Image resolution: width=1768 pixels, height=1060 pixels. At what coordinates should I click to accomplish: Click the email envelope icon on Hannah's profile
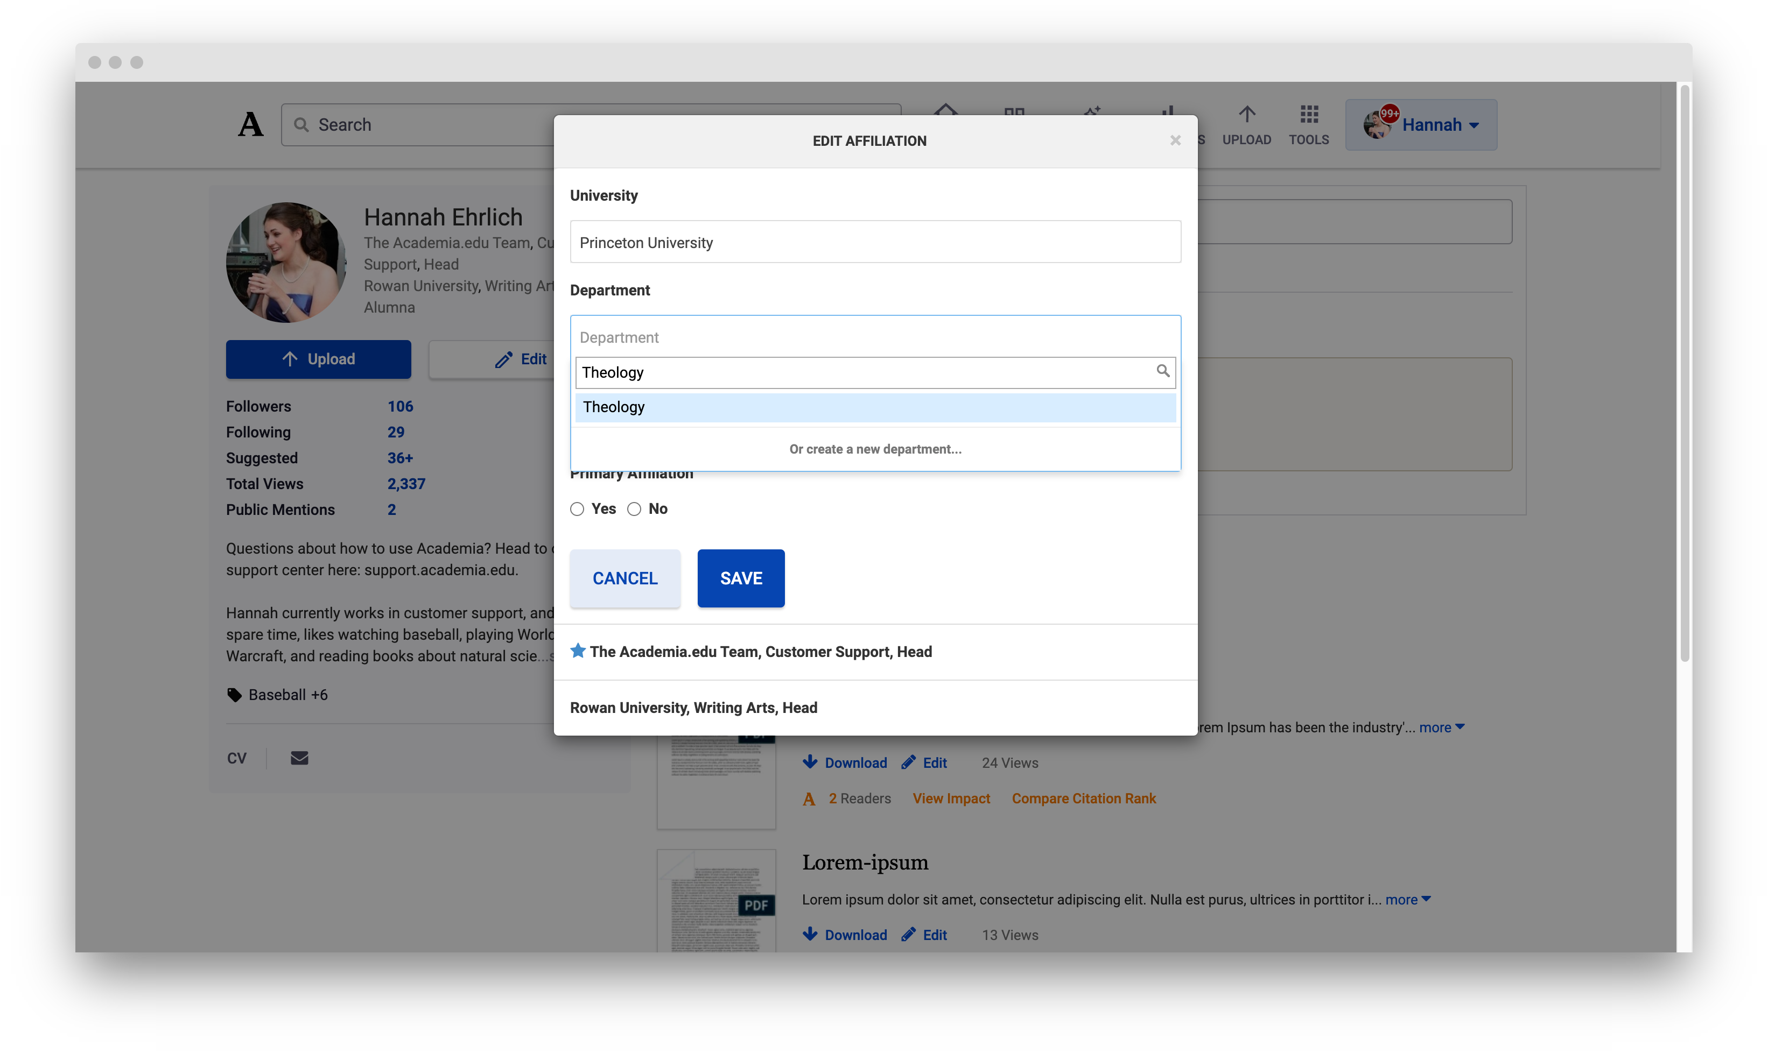[x=299, y=758]
